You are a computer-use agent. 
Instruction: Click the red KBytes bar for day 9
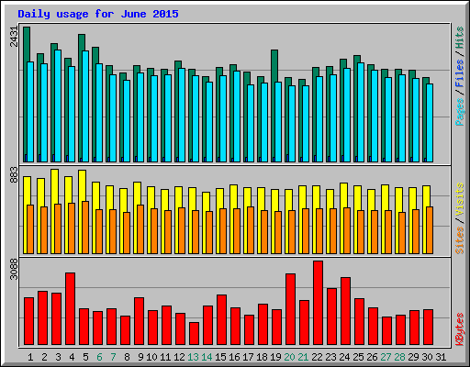[139, 321]
